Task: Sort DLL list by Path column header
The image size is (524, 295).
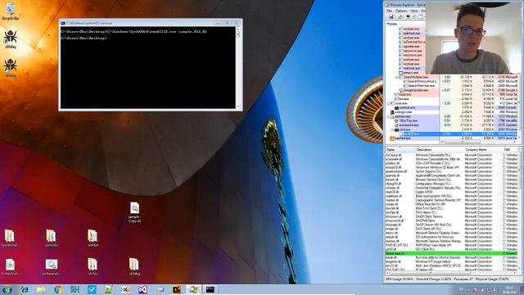Action: [x=510, y=149]
